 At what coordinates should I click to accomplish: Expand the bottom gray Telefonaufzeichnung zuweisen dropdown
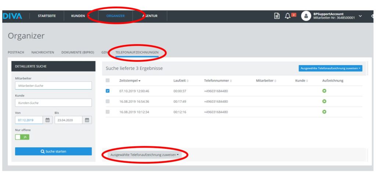144,155
